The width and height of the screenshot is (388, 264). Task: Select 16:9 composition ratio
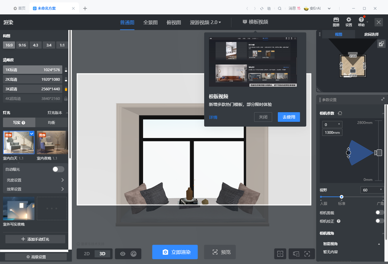[9, 45]
